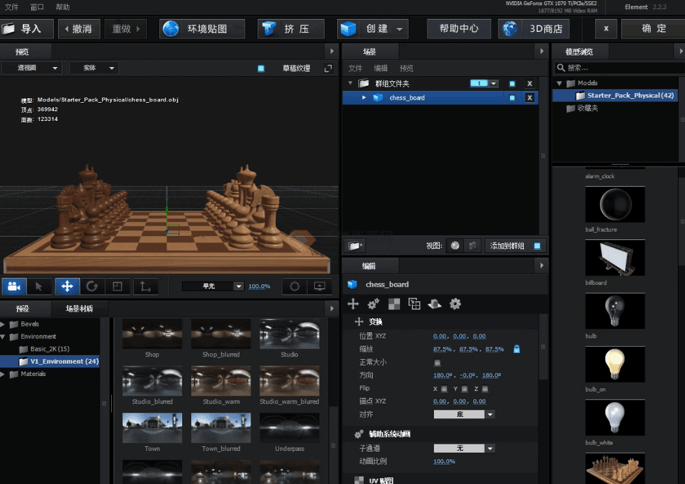The width and height of the screenshot is (685, 484).
Task: Enable Flip X for chess_board
Action: pyautogui.click(x=443, y=388)
